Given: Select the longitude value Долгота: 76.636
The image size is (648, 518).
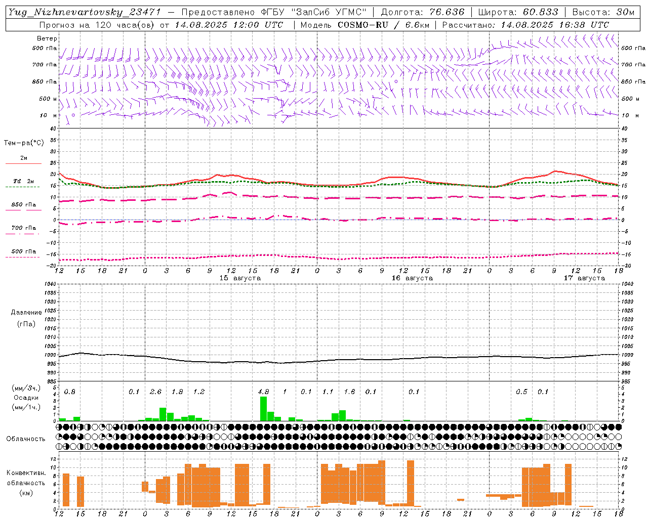Looking at the screenshot, I should coord(422,12).
